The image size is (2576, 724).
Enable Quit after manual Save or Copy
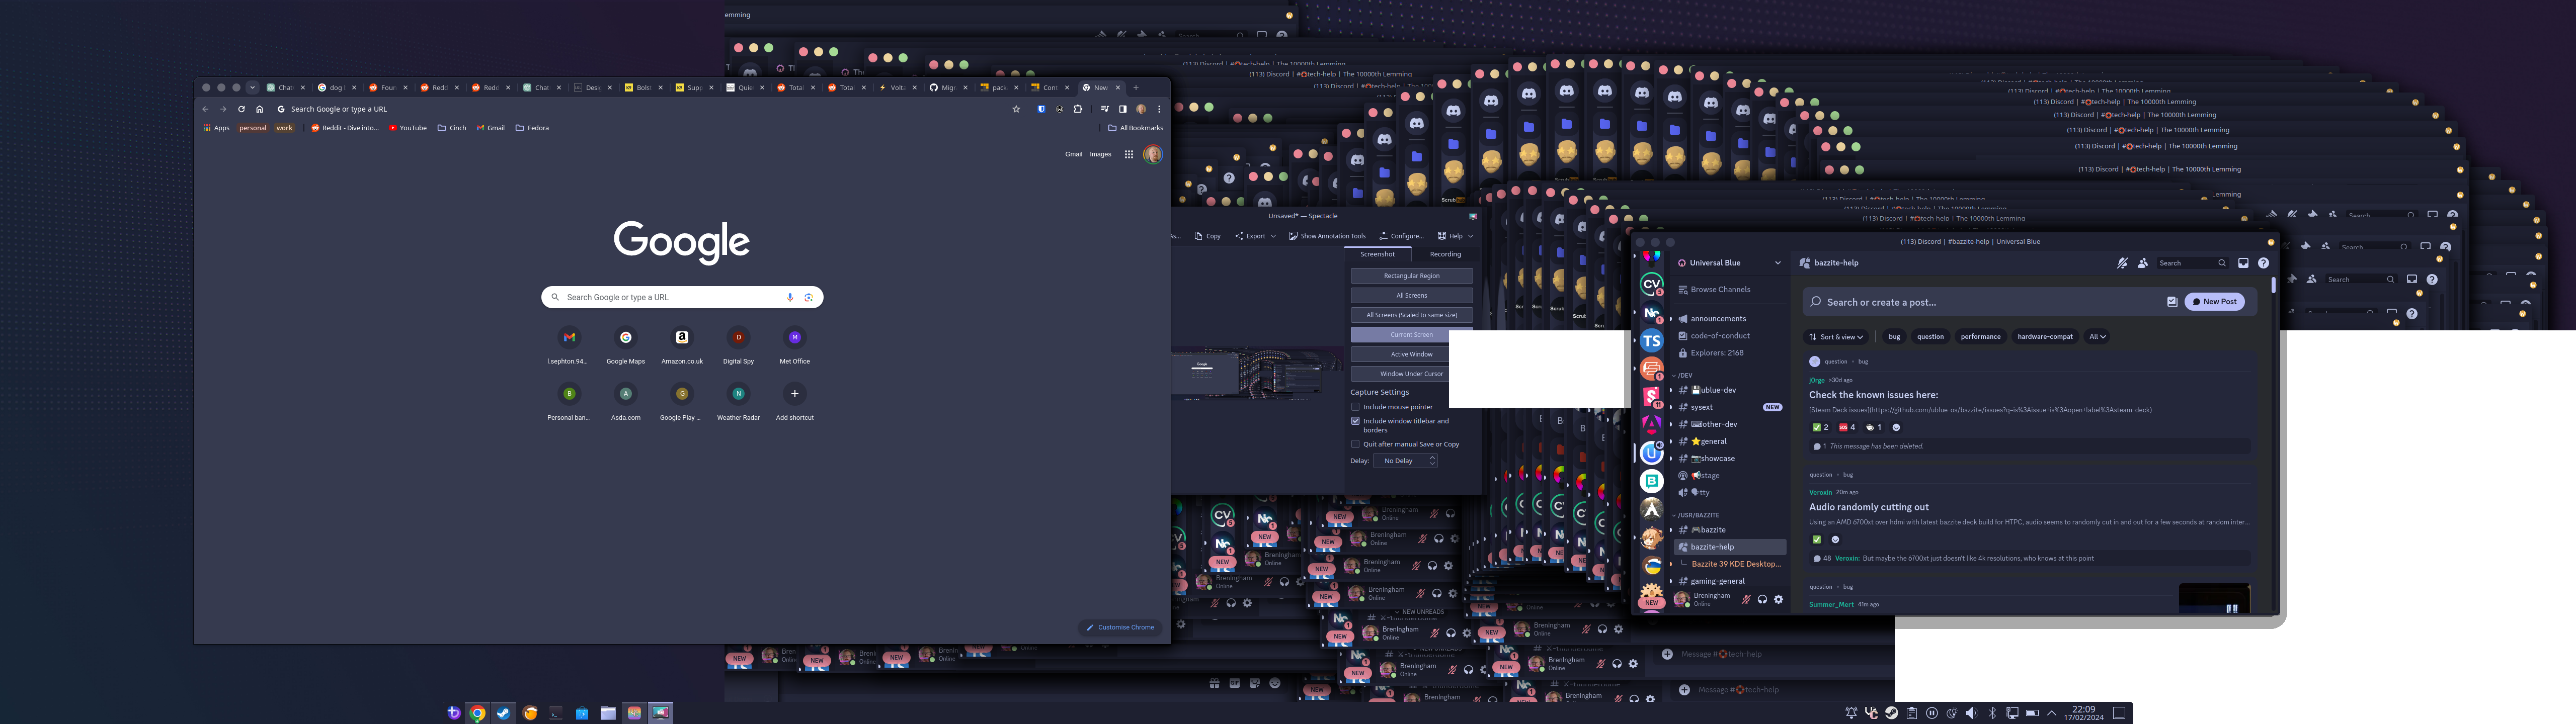point(1356,444)
